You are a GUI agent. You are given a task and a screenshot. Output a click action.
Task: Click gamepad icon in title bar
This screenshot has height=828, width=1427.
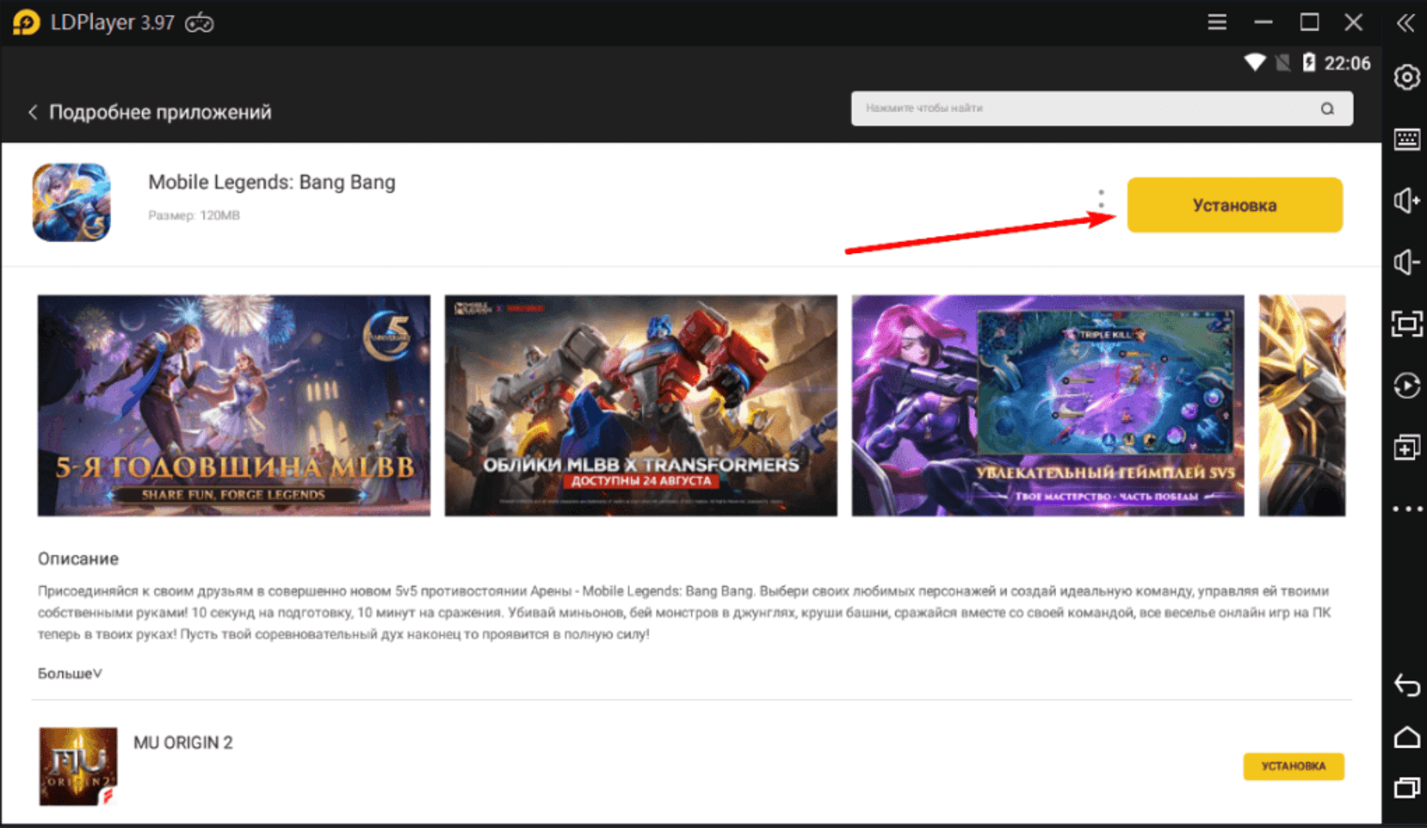point(199,23)
